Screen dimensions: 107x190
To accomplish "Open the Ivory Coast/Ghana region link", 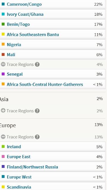I will pos(25,15).
